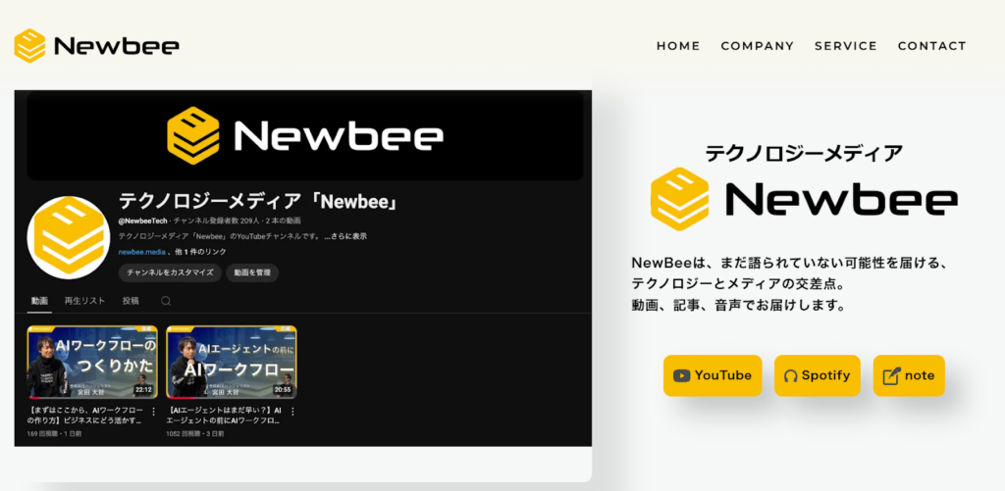1005x491 pixels.
Task: Click the Newbee banner logo in the channel header
Action: coord(305,135)
